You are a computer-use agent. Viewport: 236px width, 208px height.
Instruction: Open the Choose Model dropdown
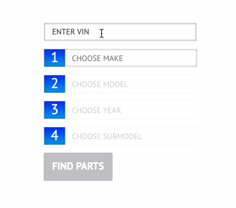(131, 84)
